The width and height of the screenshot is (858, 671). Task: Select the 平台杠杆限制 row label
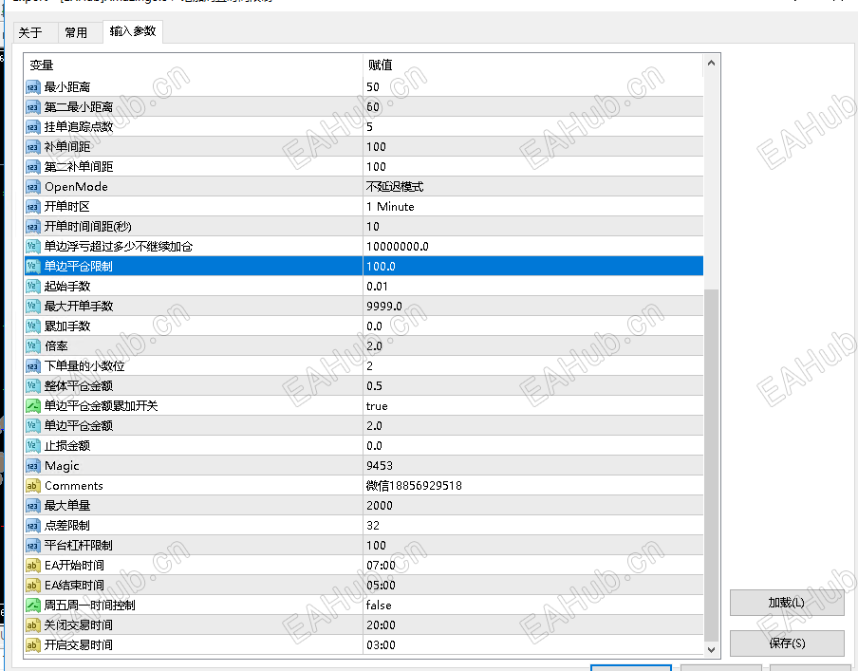[x=78, y=545]
